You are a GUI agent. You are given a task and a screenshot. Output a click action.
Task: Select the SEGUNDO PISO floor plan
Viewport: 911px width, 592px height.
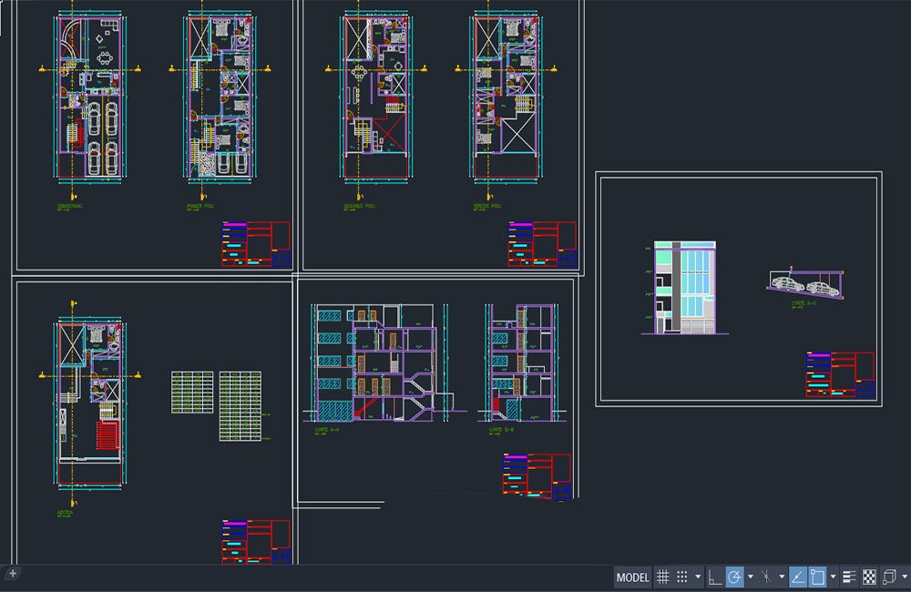376,97
